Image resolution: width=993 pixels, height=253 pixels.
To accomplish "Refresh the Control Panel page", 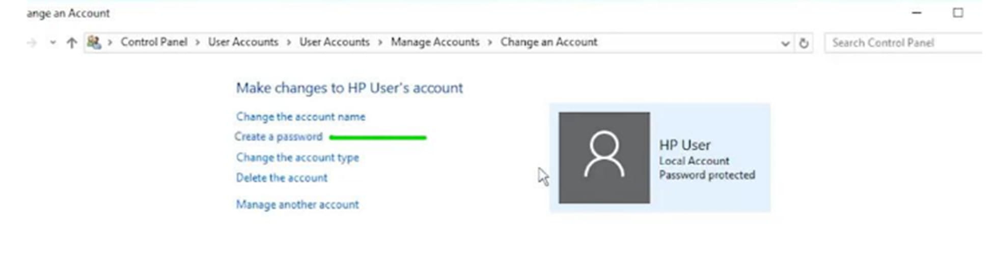I will [x=804, y=43].
